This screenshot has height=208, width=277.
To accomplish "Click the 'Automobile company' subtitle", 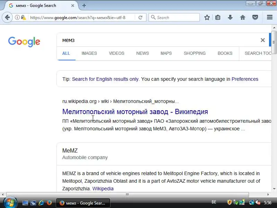I will click(x=85, y=157).
